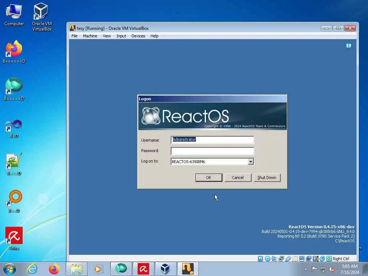This screenshot has width=368, height=276.
Task: Select the green globe shortcut labeled 8=====D
Action: coord(14,89)
